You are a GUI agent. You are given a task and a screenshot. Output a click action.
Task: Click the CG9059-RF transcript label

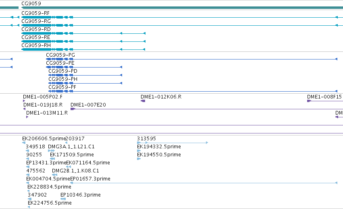click(35, 13)
